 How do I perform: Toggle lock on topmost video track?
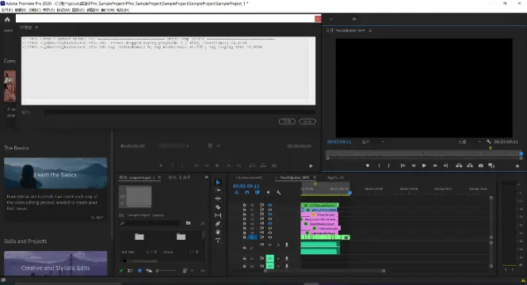click(x=244, y=205)
